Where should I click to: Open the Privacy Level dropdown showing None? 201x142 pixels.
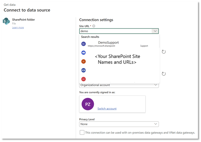click(119, 124)
